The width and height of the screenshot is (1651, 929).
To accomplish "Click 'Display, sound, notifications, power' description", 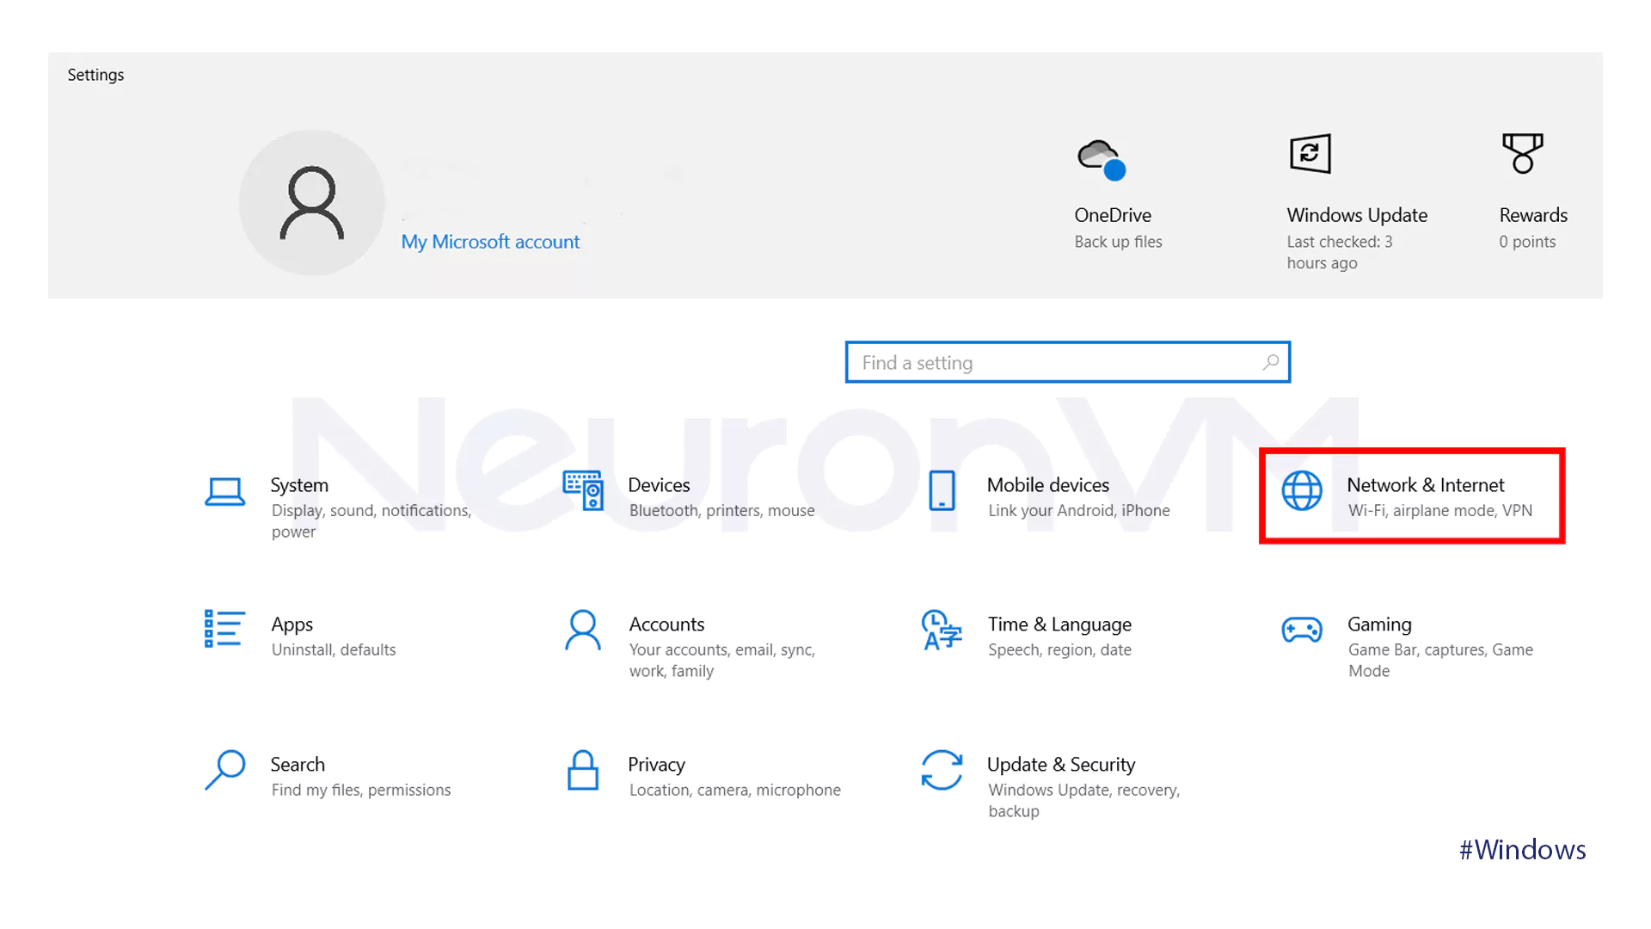I will tap(371, 521).
